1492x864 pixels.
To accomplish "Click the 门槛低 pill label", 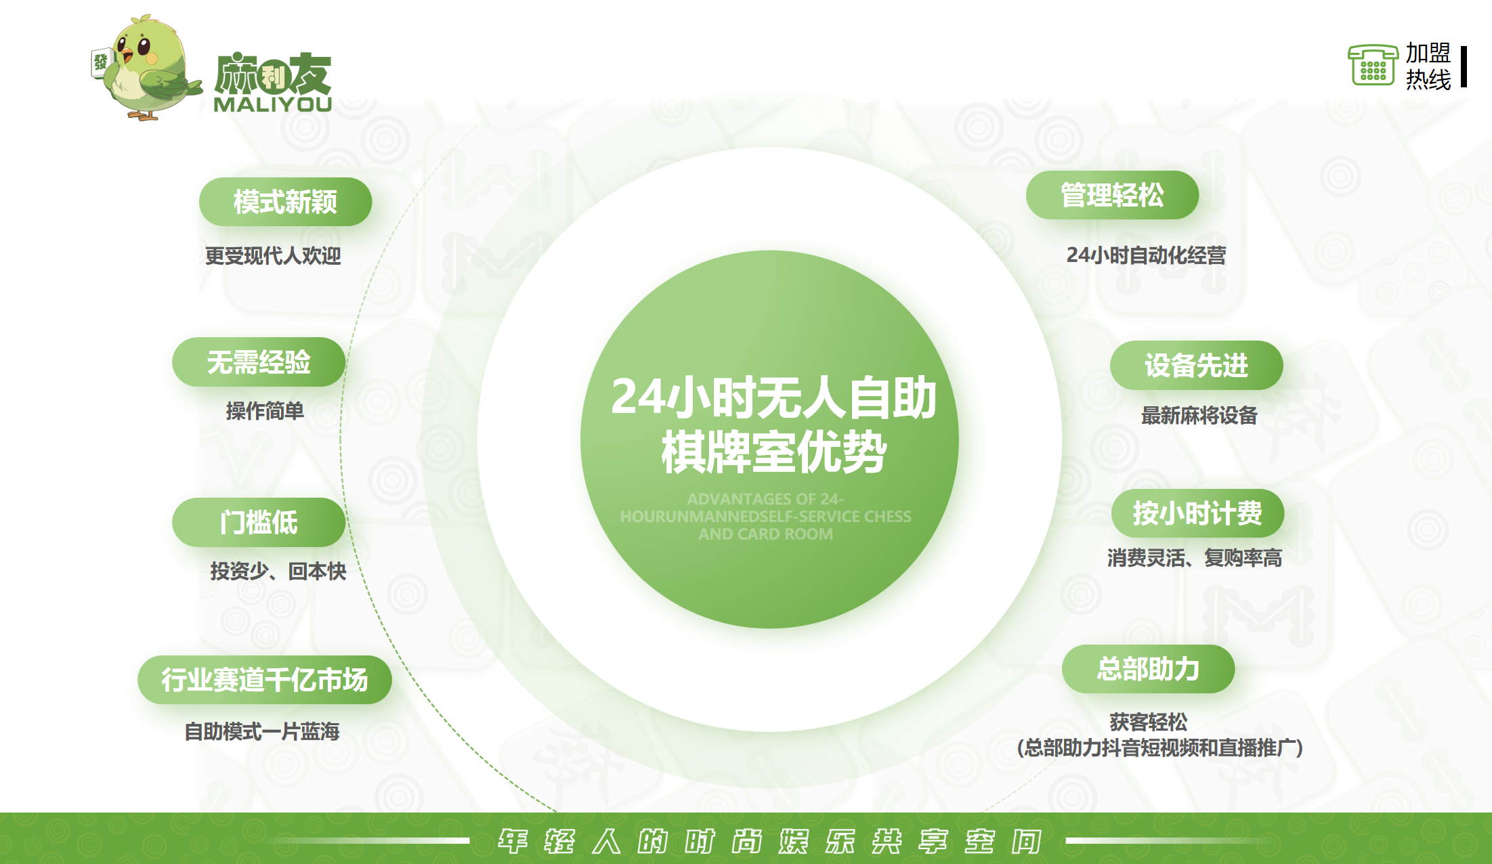I will 259,523.
